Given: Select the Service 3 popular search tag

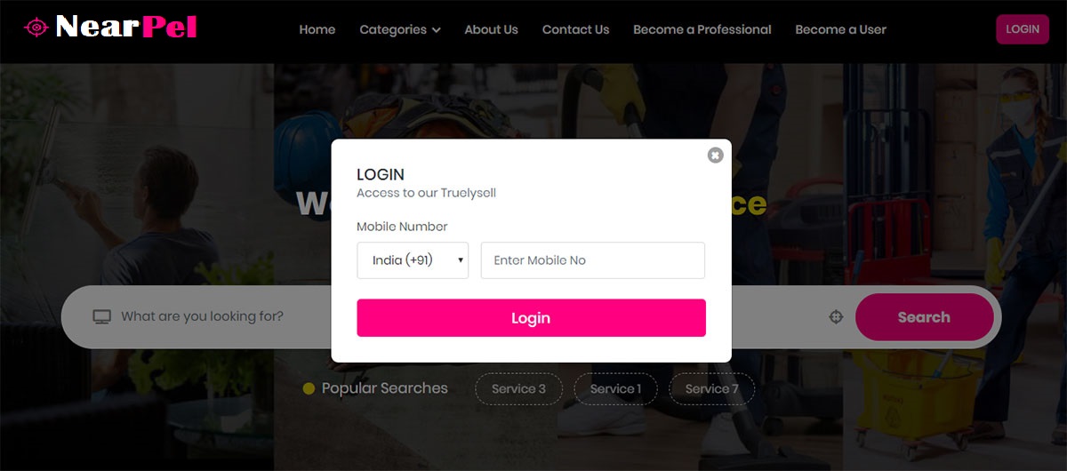Looking at the screenshot, I should coord(518,388).
